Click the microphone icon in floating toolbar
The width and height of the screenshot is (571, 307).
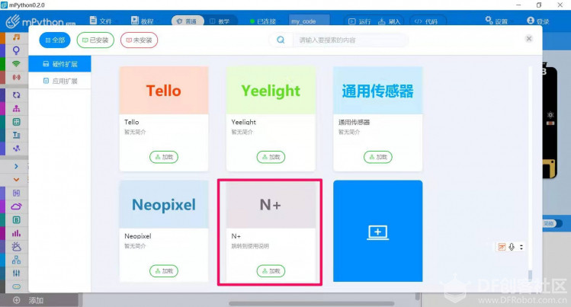pyautogui.click(x=512, y=247)
